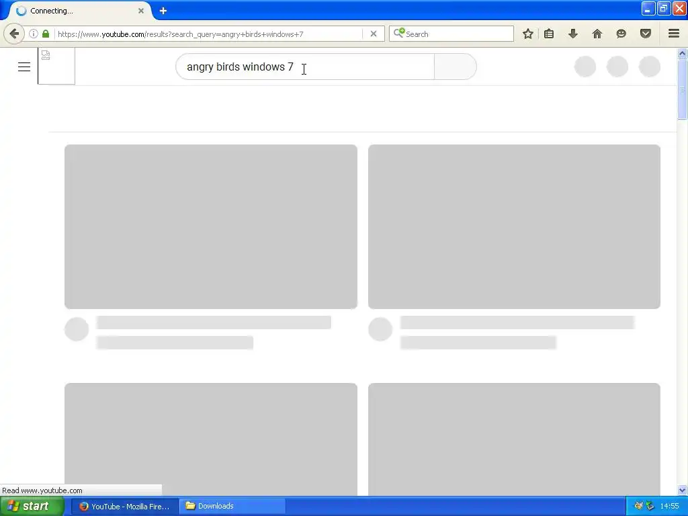The height and width of the screenshot is (516, 688).
Task: Open the bottom-right loading video thumbnail
Action: pyautogui.click(x=514, y=439)
